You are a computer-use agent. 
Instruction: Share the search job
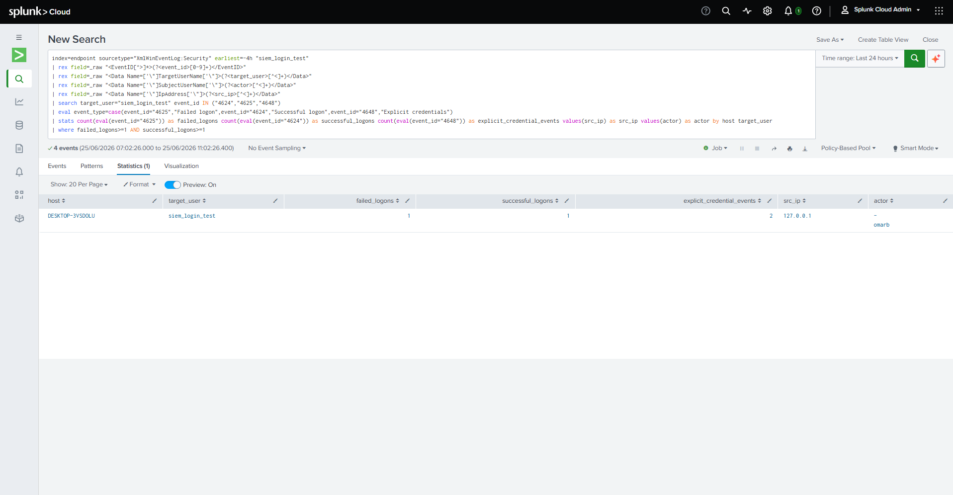pyautogui.click(x=774, y=148)
